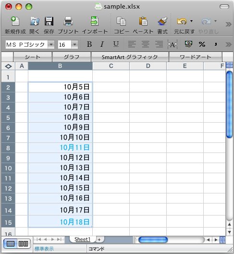Click the プリント printer icon
Viewport: 234px width, 254px height.
pyautogui.click(x=68, y=21)
